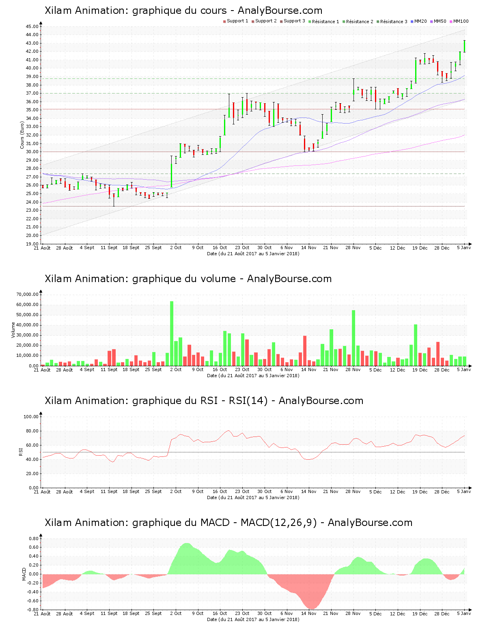Click the MM100 pink legend swatch
487x630 pixels.
[x=451, y=22]
